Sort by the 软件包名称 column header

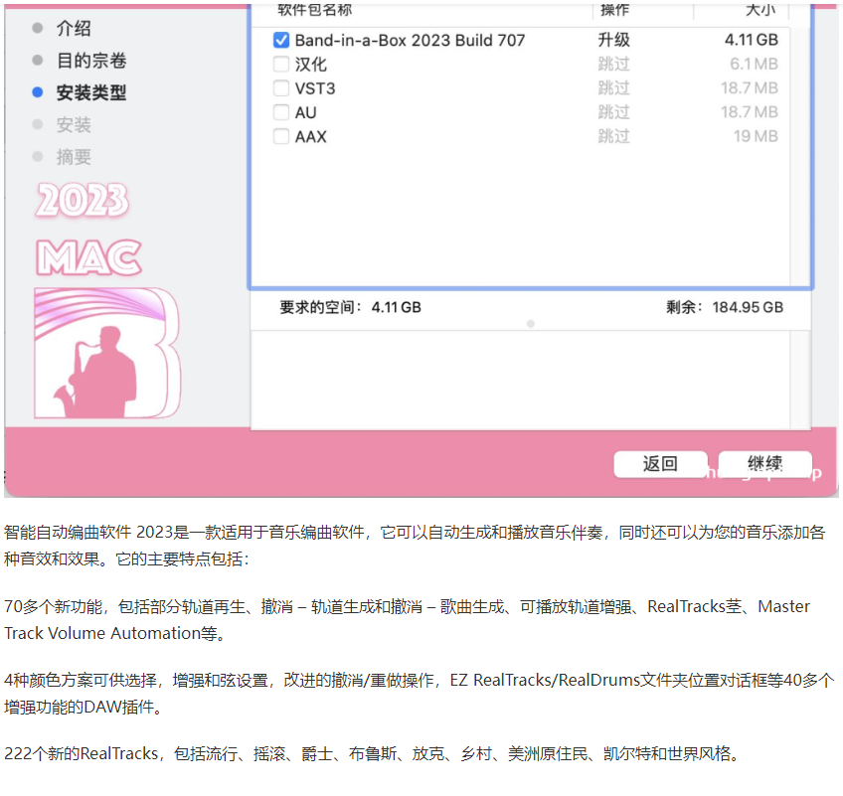(314, 10)
